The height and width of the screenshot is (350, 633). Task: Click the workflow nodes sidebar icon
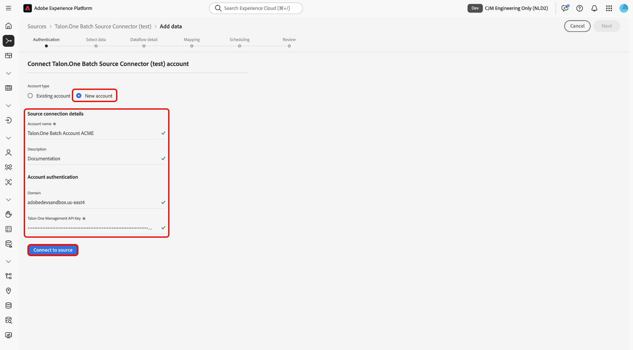coord(9,276)
